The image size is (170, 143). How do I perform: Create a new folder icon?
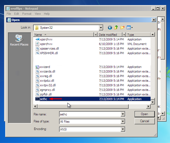point(122,27)
